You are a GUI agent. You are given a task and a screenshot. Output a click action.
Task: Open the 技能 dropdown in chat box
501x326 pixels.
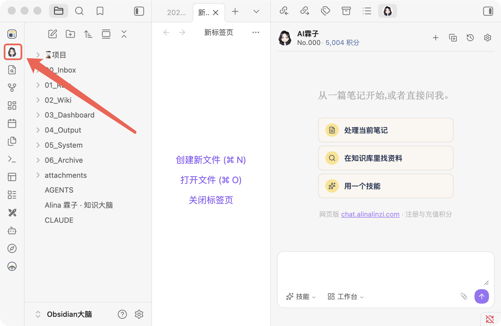pyautogui.click(x=301, y=296)
